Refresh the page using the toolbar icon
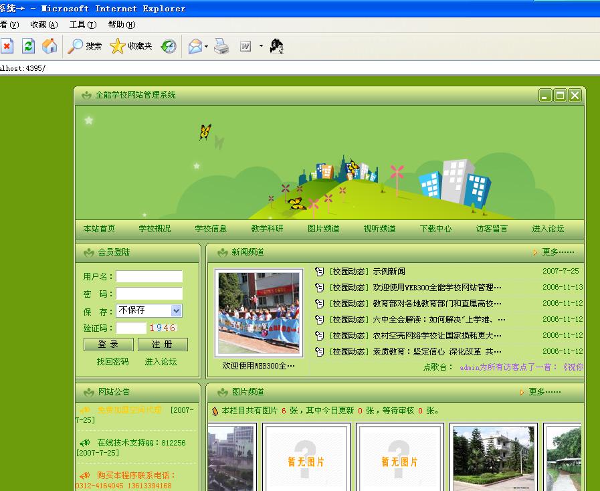The width and height of the screenshot is (600, 491). 28,46
